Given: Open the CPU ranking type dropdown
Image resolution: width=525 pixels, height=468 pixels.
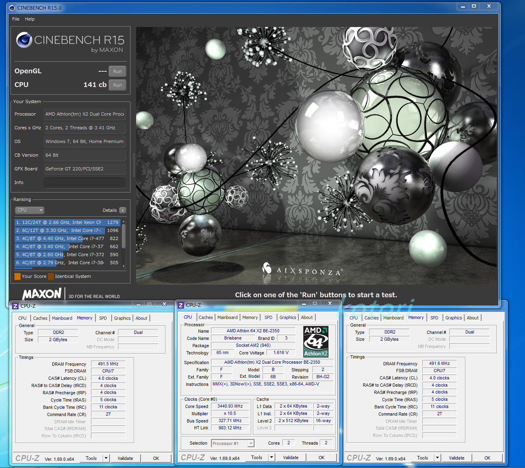Looking at the screenshot, I should point(30,210).
